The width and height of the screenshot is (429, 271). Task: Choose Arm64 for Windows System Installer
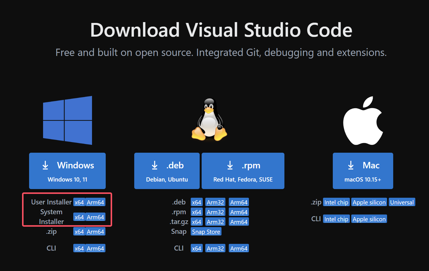point(95,217)
